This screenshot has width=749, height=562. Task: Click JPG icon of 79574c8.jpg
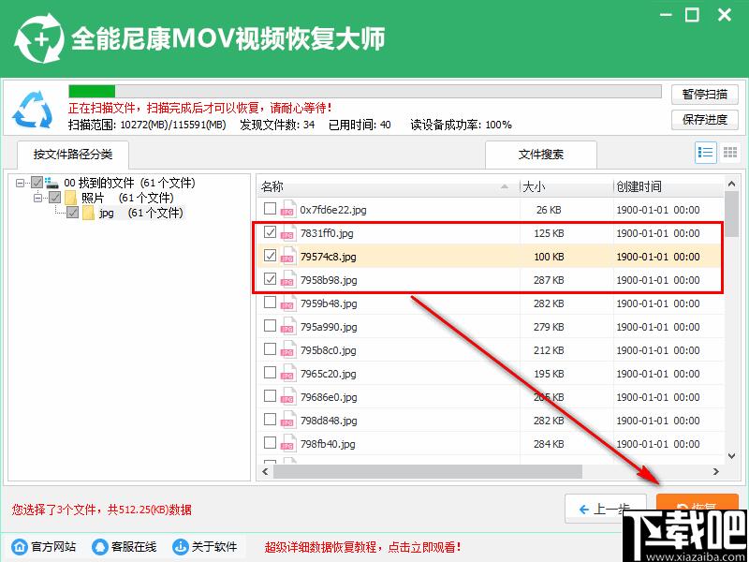coord(287,257)
